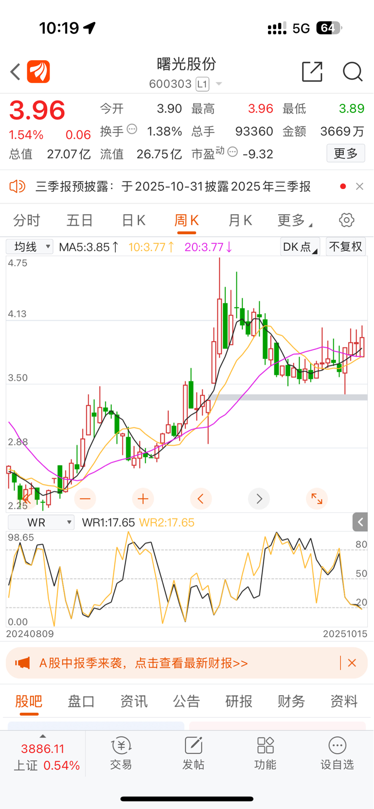The image size is (374, 809).
Task: Open the 均线 indicator dropdown
Action: tap(30, 247)
